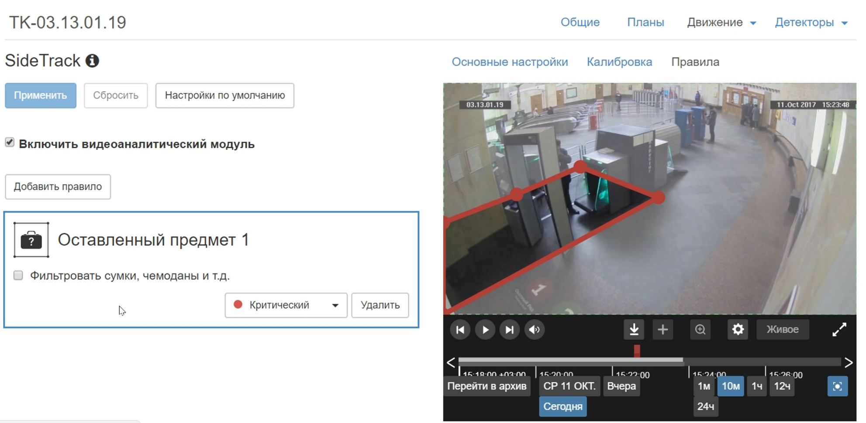Play the video

[x=485, y=330]
